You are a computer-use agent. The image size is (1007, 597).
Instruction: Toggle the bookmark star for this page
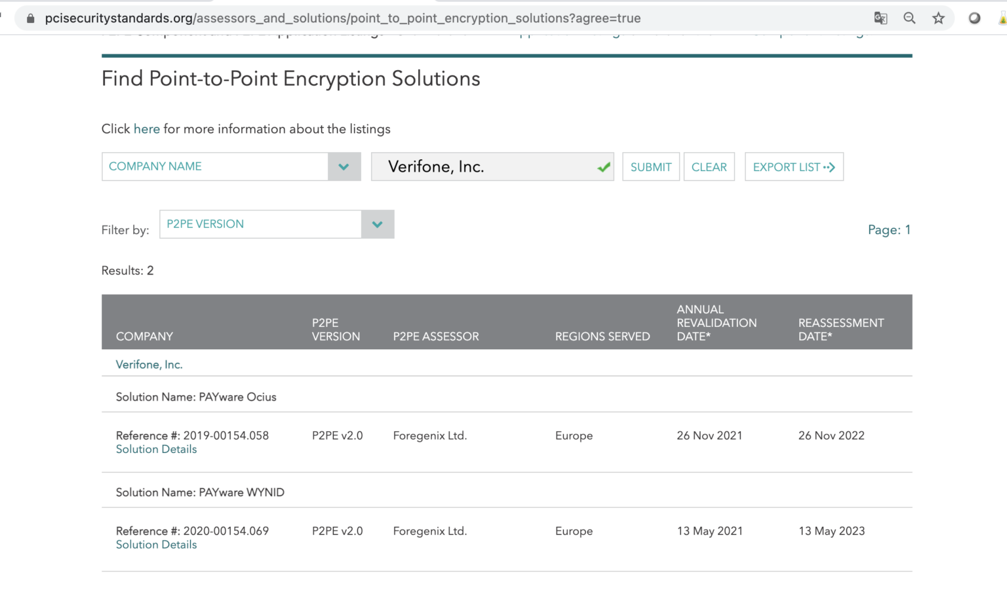[939, 18]
